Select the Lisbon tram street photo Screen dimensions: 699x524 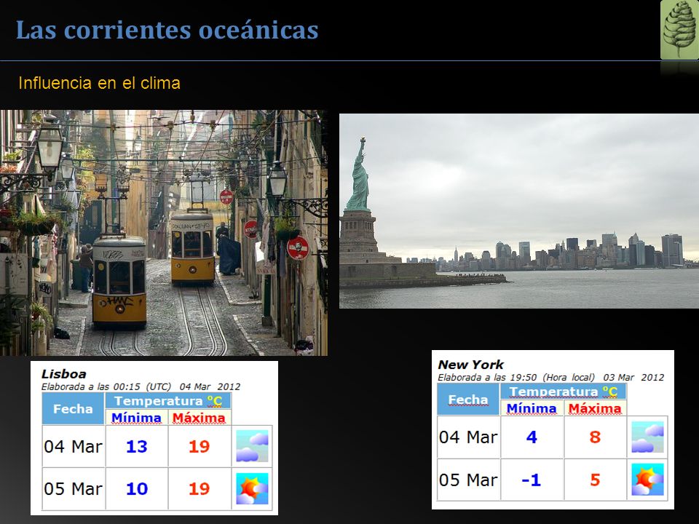point(164,233)
